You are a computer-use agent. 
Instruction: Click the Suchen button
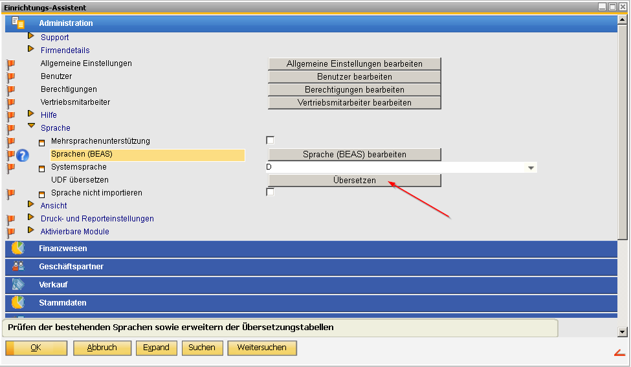202,348
